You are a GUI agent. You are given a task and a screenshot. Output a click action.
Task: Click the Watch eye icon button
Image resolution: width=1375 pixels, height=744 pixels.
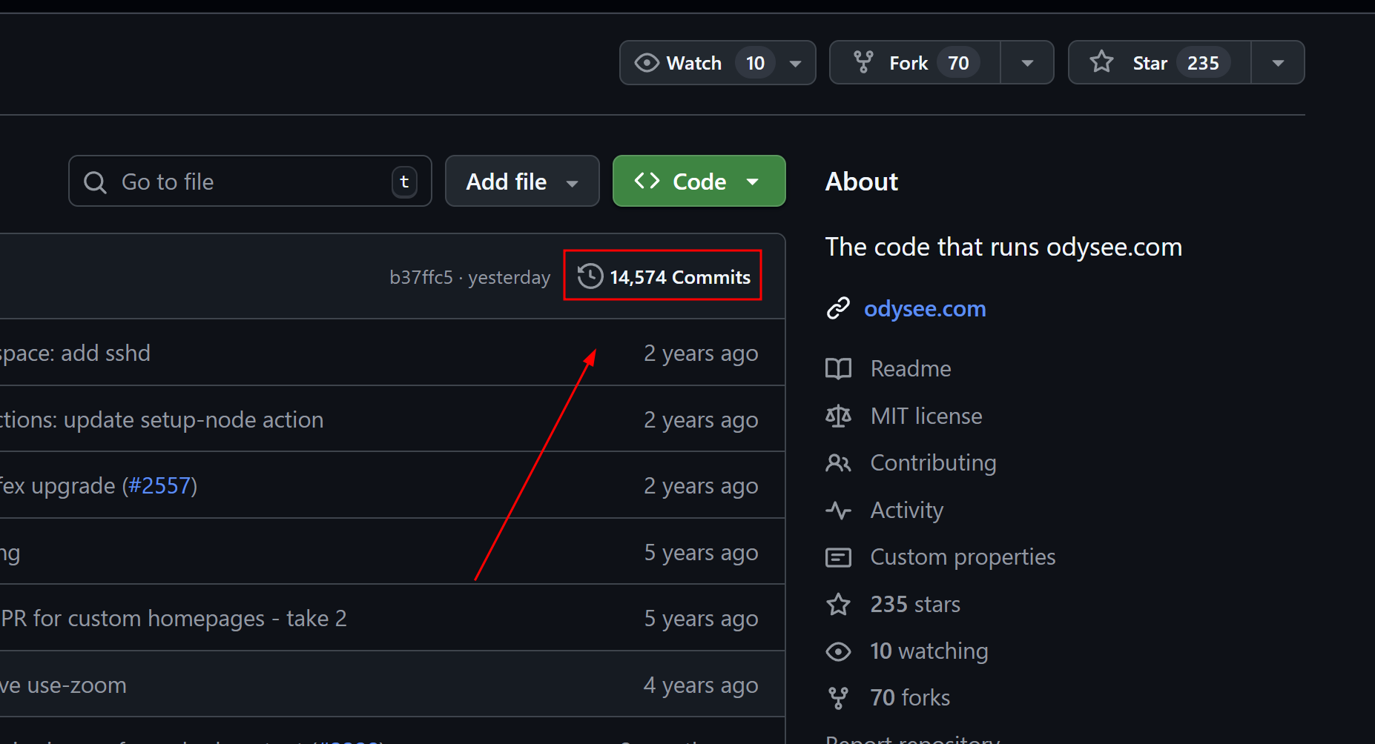tap(647, 63)
